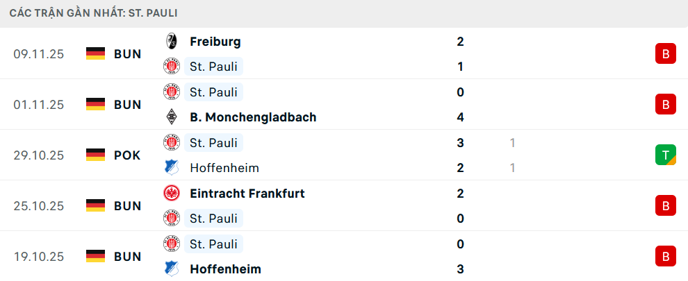The image size is (688, 281).
Task: Click red B badge for Frankfurt match
Action: pos(665,206)
